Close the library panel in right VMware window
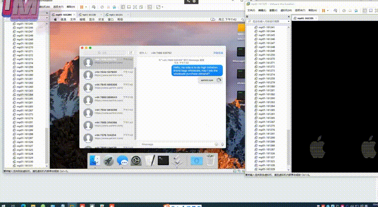This screenshot has width=378, height=207. pyautogui.click(x=289, y=17)
